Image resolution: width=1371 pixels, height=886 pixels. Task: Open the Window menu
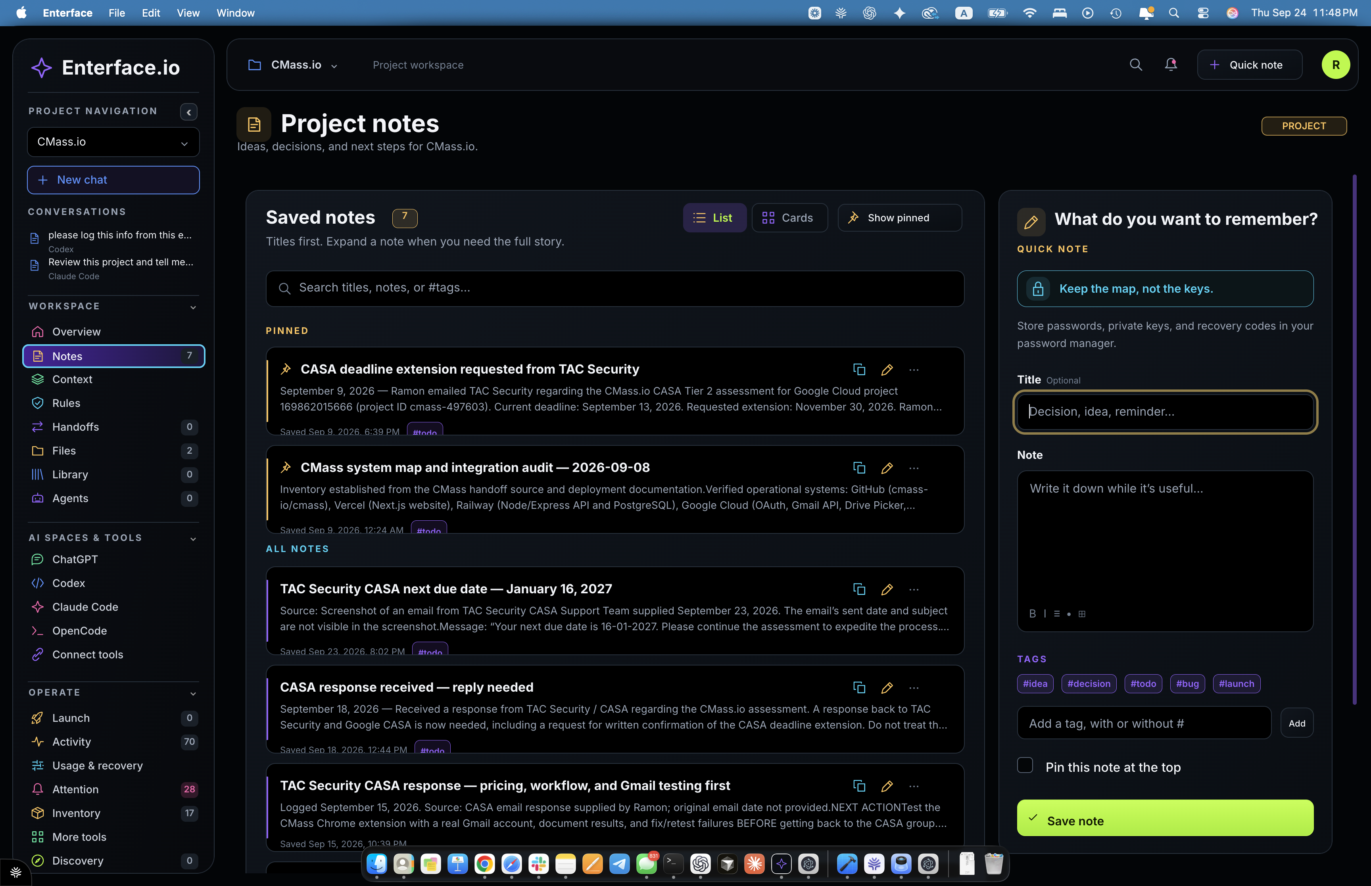point(235,13)
